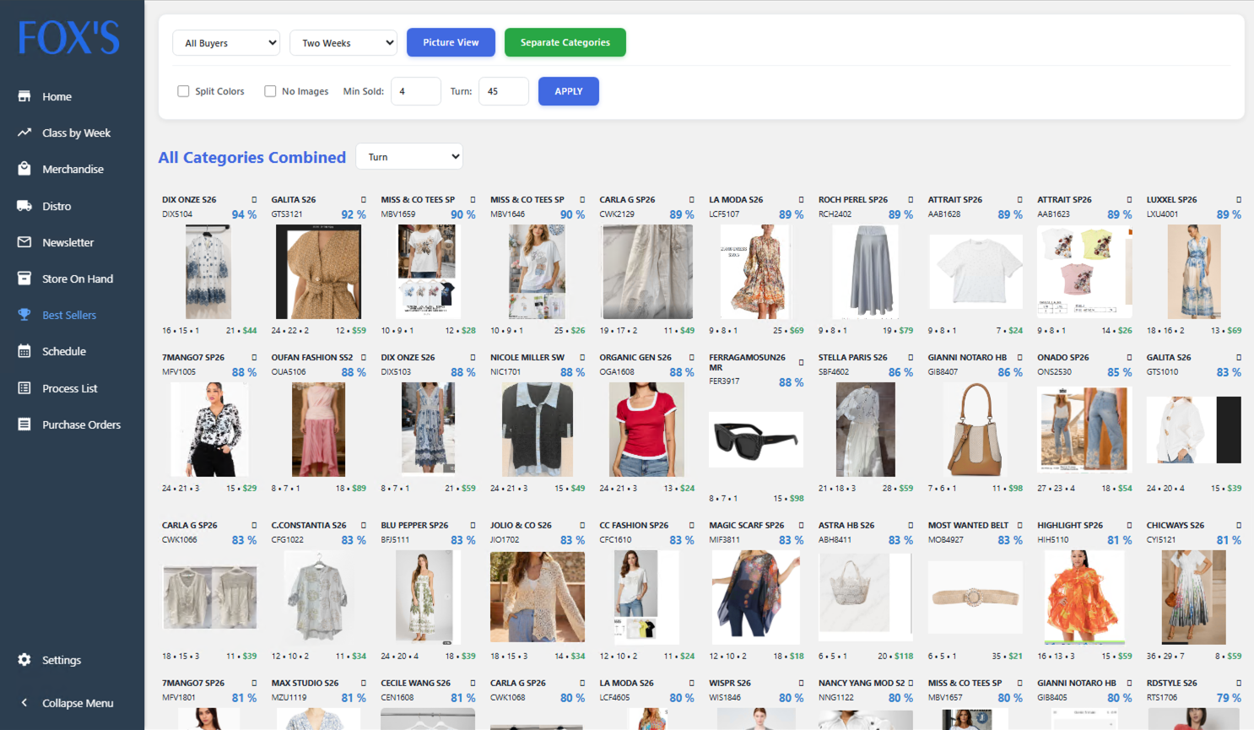Select the MBV1659 style code

point(398,214)
